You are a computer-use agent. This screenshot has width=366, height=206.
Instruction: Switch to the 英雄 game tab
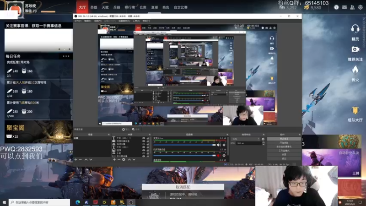[94, 7]
